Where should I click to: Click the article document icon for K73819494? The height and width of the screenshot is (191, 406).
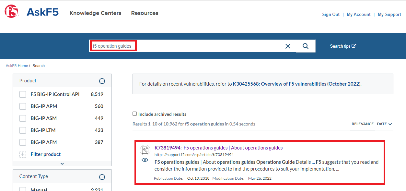point(145,150)
